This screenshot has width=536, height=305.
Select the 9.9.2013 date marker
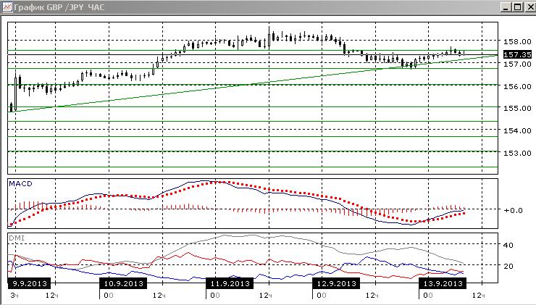tap(29, 283)
